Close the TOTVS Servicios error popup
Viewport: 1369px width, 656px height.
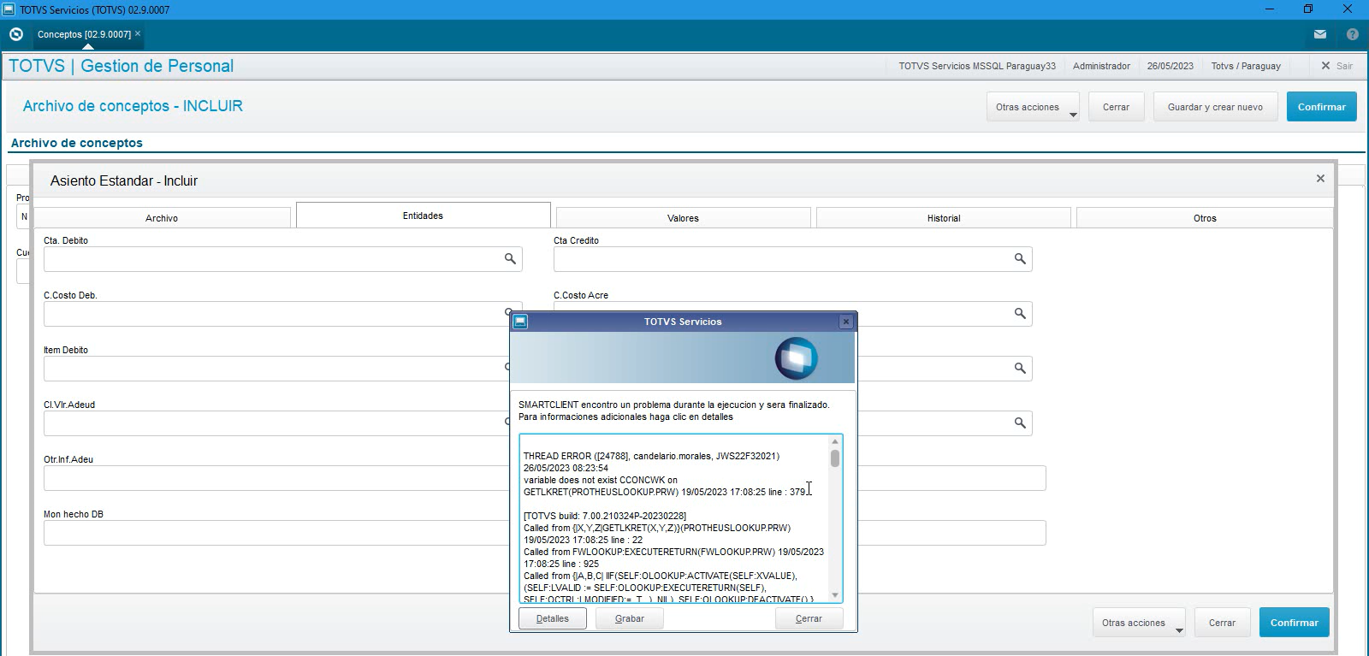click(846, 322)
